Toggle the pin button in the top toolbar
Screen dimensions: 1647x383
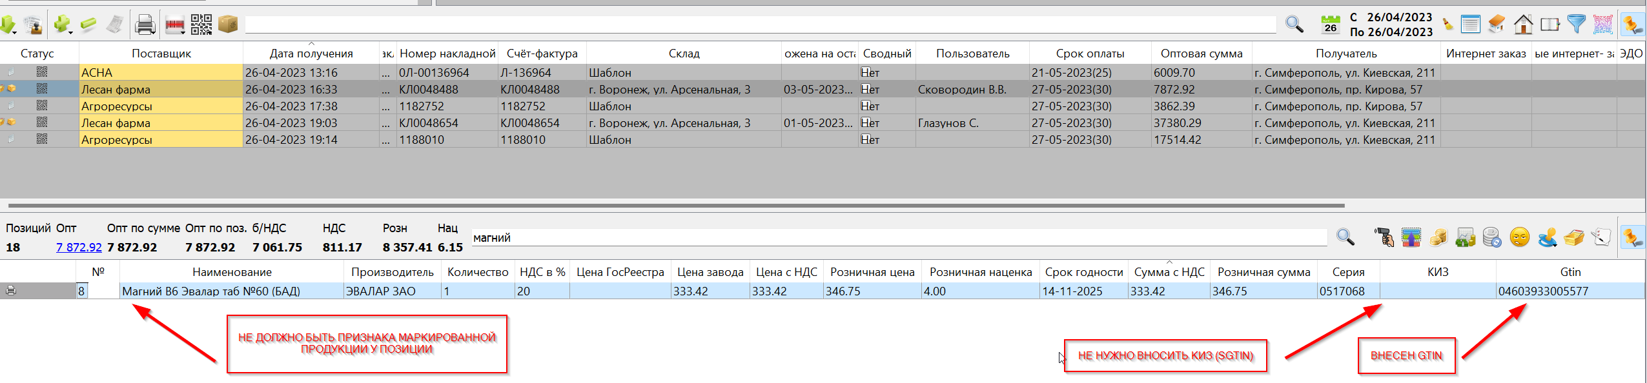1633,25
